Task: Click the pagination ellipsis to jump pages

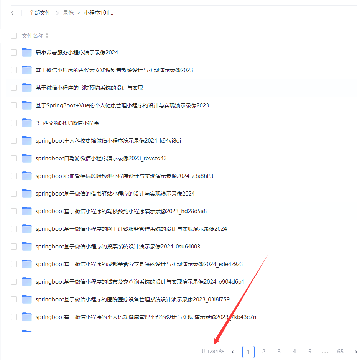Action: pyautogui.click(x=325, y=352)
